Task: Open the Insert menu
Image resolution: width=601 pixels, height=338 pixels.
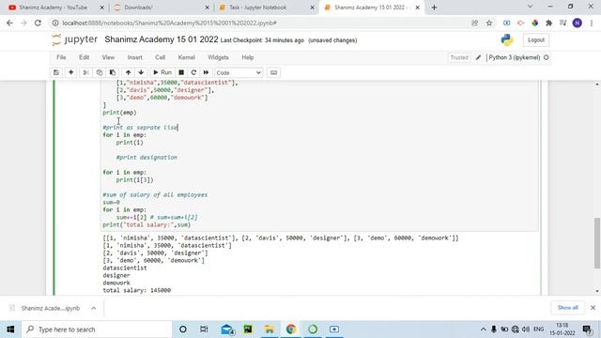Action: tap(134, 57)
